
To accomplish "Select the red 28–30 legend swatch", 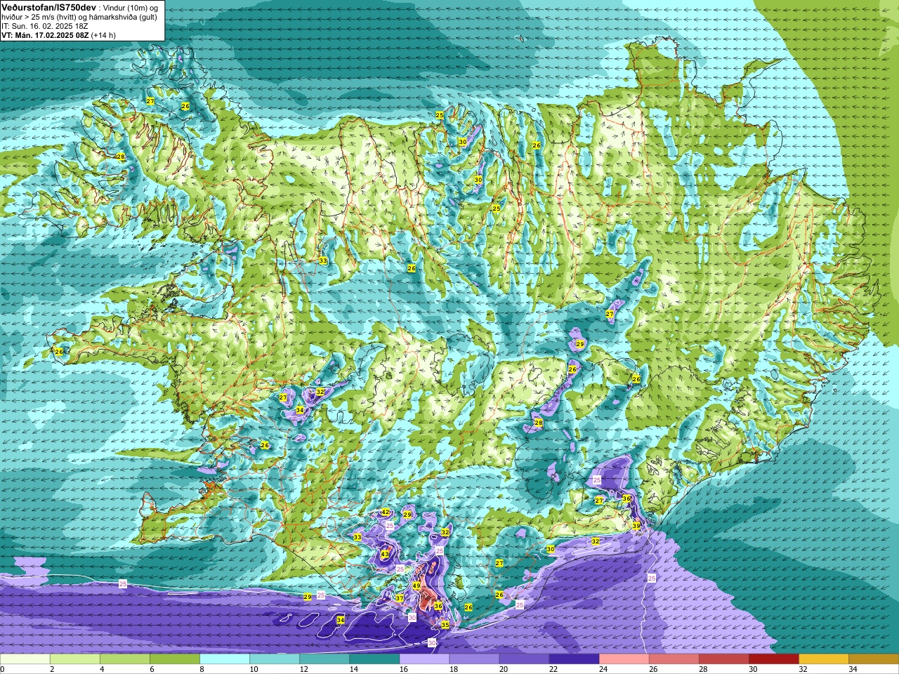I will coord(724,659).
